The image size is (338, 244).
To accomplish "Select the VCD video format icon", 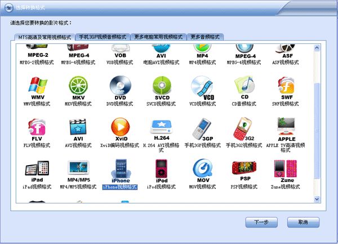I will [202, 87].
